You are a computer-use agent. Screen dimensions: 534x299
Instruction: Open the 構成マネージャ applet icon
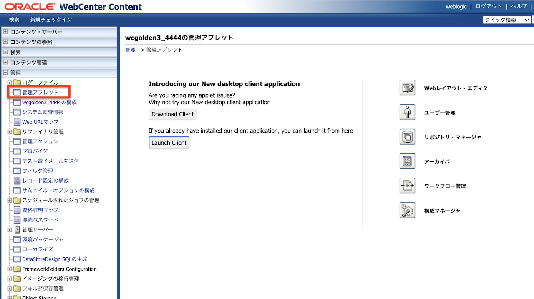407,211
